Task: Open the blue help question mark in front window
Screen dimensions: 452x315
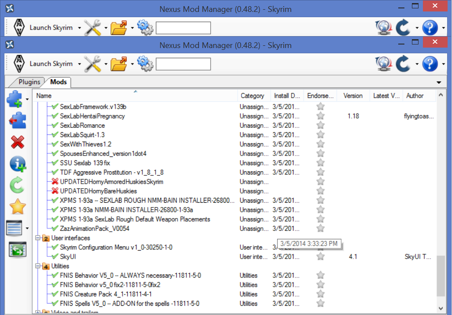Action: (x=430, y=64)
